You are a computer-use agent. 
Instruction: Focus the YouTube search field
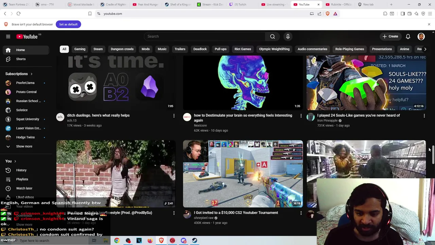point(205,36)
